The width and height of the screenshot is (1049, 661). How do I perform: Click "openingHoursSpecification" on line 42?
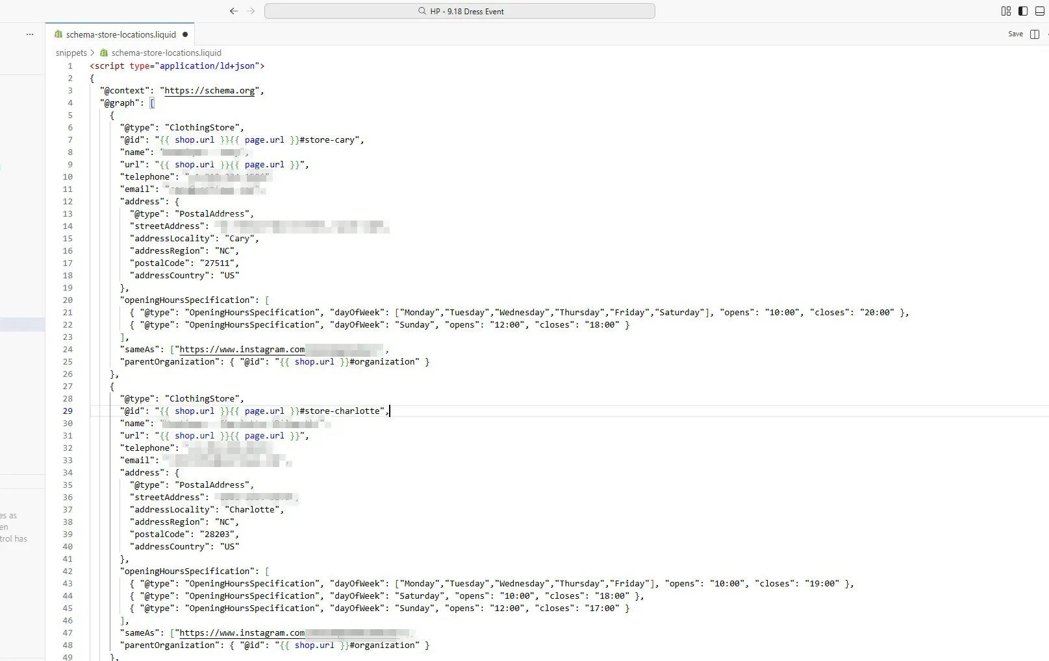[x=187, y=571]
